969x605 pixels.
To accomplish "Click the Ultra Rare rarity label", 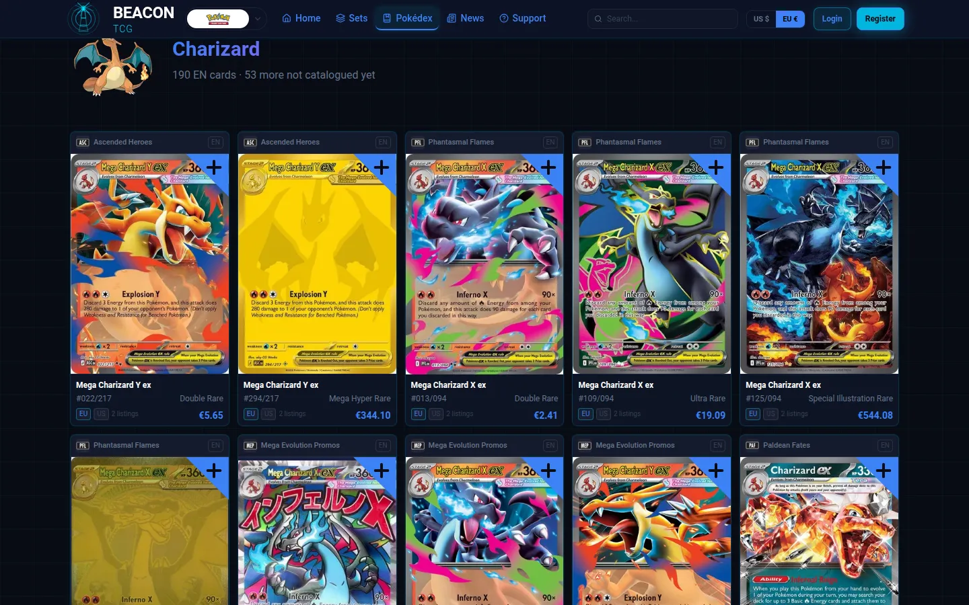I will 708,399.
